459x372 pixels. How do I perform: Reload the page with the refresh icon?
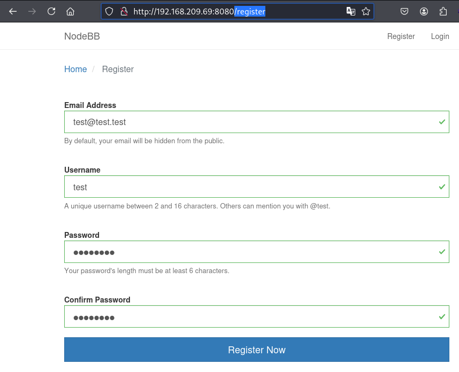point(51,11)
